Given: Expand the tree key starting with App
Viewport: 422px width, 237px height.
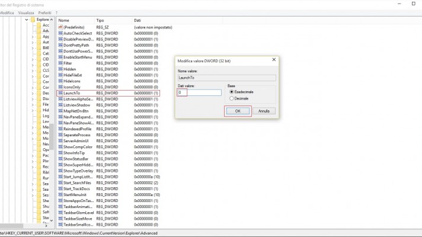Looking at the screenshot, I should click(x=33, y=37).
